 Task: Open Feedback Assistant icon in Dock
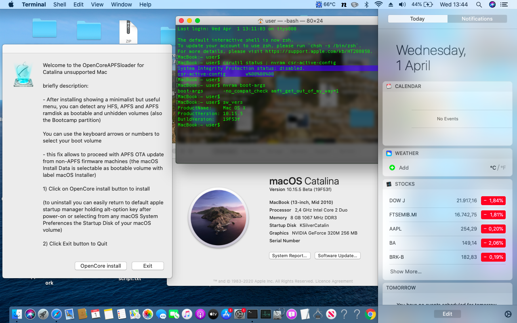point(292,314)
